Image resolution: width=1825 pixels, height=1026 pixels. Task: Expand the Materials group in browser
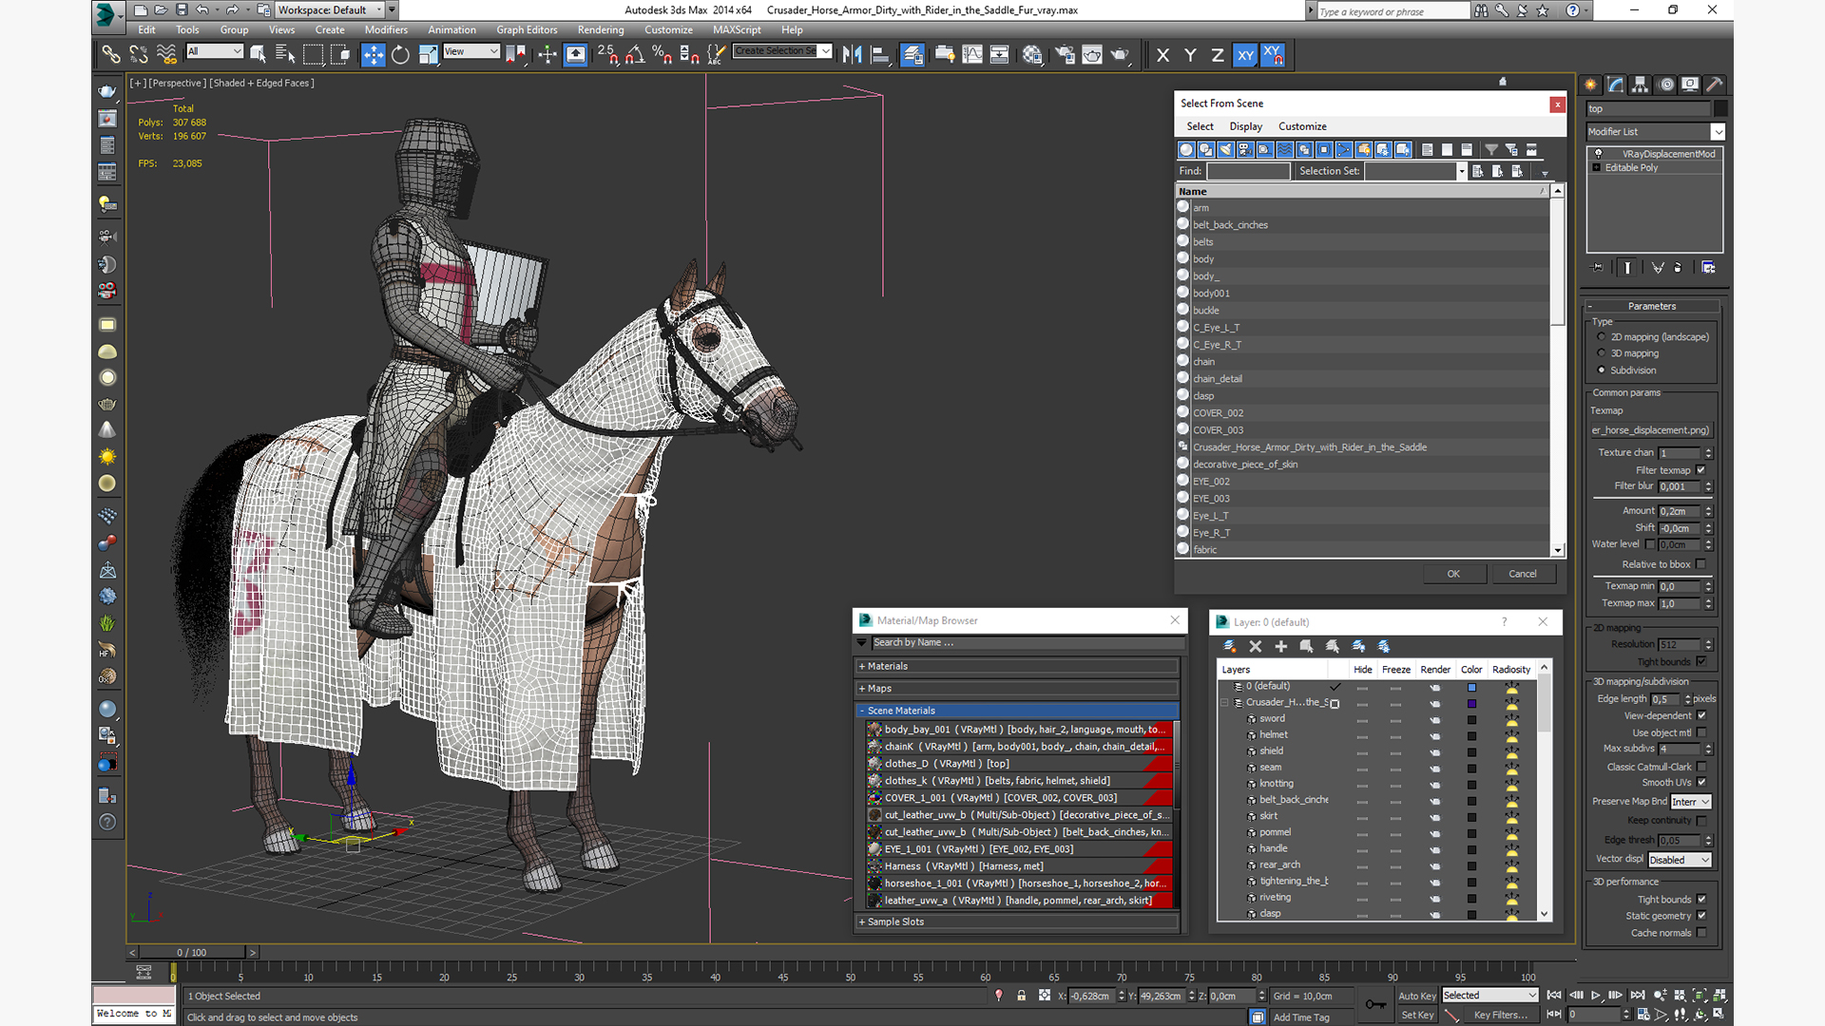tap(1017, 666)
